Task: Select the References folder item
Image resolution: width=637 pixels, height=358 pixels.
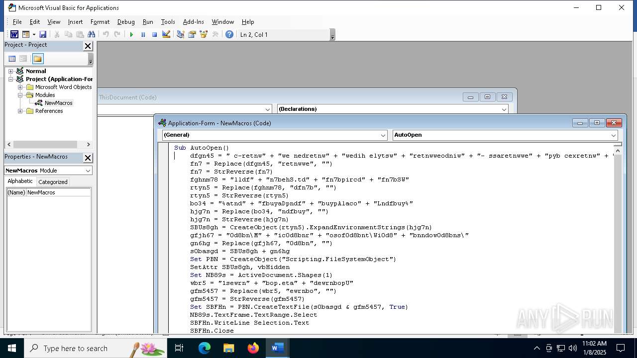Action: pos(49,111)
